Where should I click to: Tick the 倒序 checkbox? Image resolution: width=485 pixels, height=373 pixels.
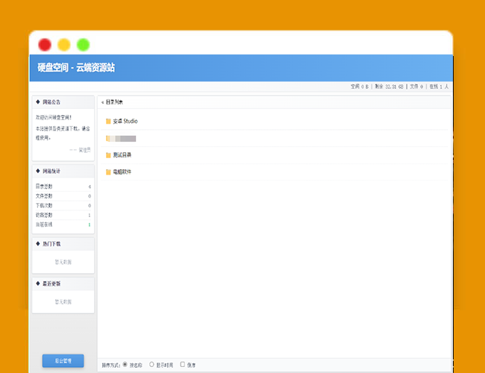click(183, 364)
